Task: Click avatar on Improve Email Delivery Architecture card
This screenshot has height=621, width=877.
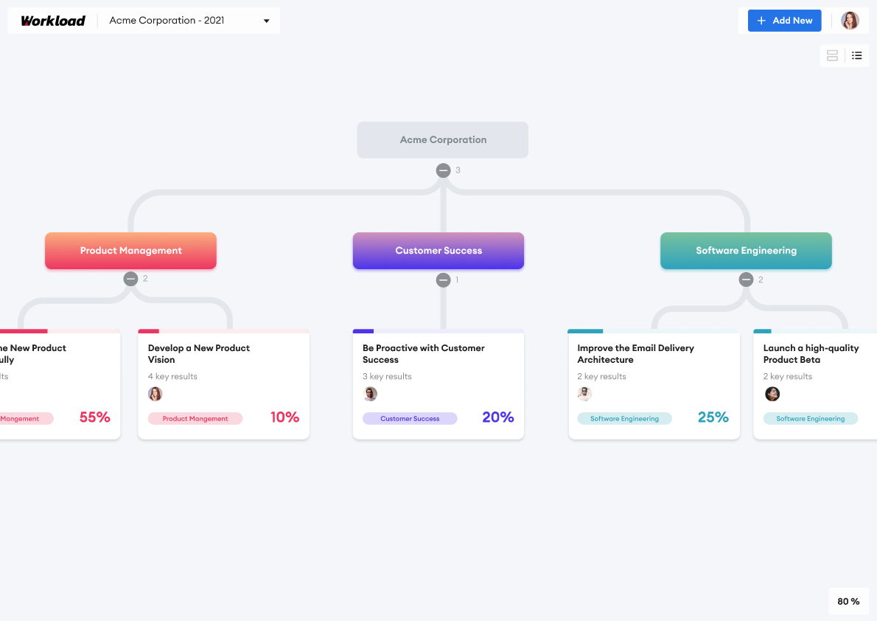Action: tap(584, 394)
